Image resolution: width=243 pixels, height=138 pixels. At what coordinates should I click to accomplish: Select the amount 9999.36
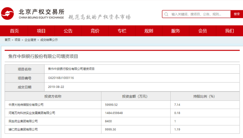[x=110, y=129]
